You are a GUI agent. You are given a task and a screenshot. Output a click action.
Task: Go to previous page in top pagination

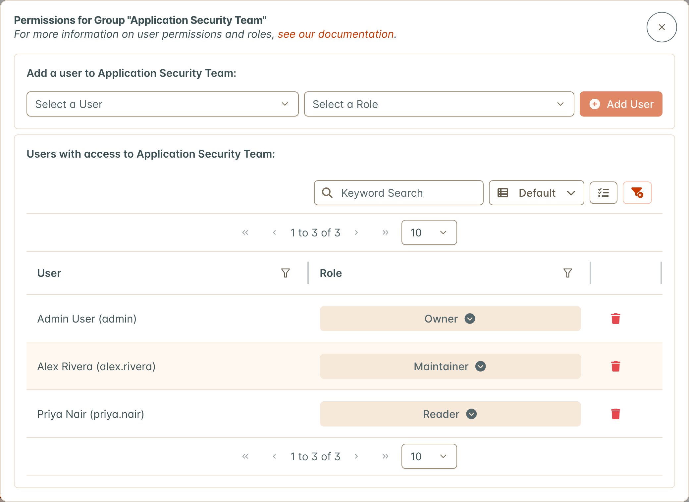coord(274,232)
